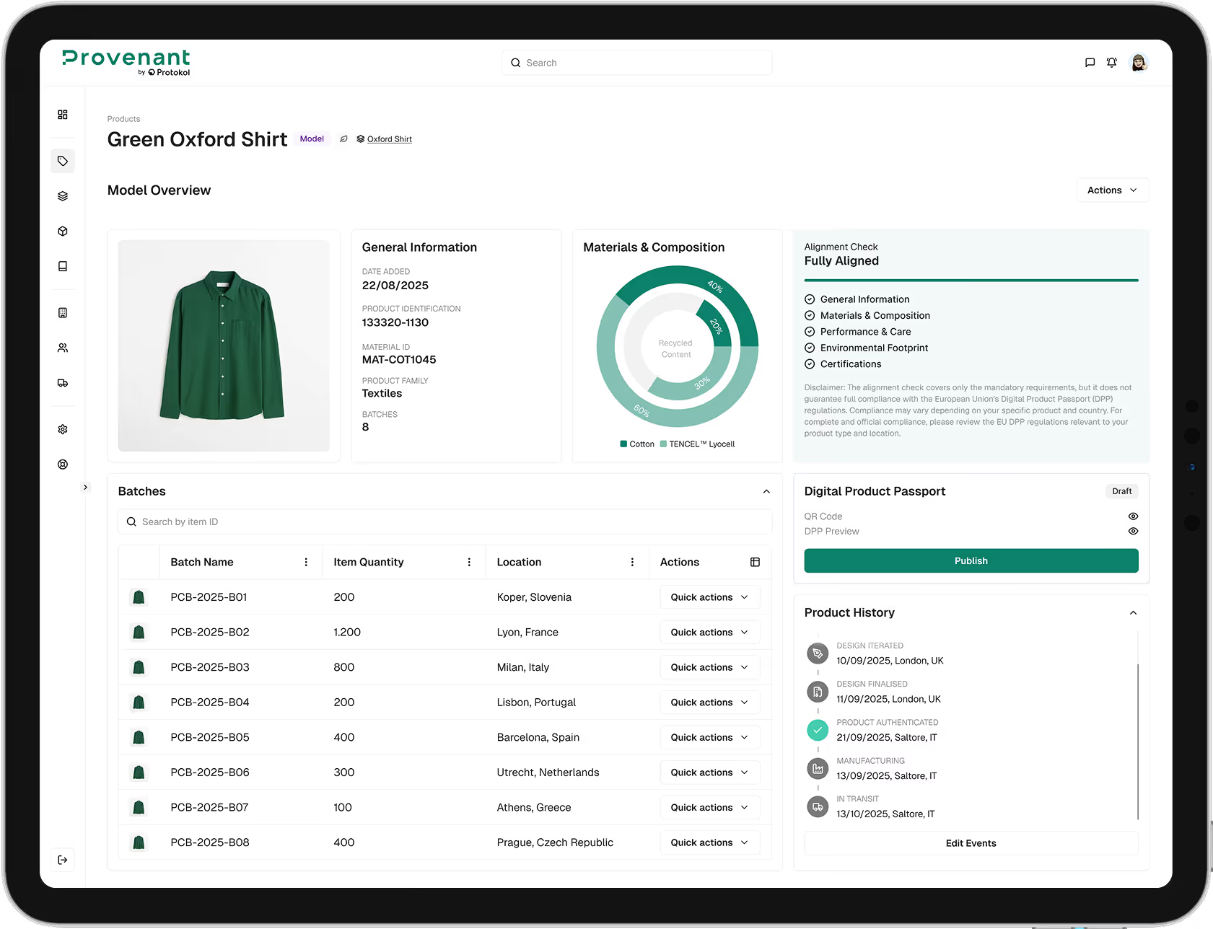
Task: Collapse the Product History panel
Action: [x=1133, y=612]
